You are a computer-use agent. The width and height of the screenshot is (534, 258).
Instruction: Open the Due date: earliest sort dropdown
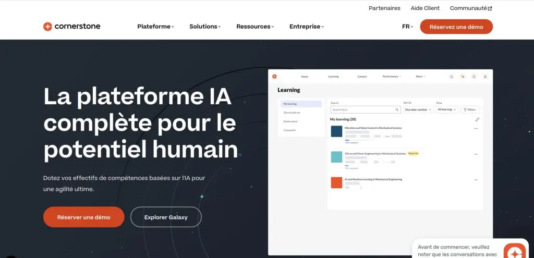419,109
